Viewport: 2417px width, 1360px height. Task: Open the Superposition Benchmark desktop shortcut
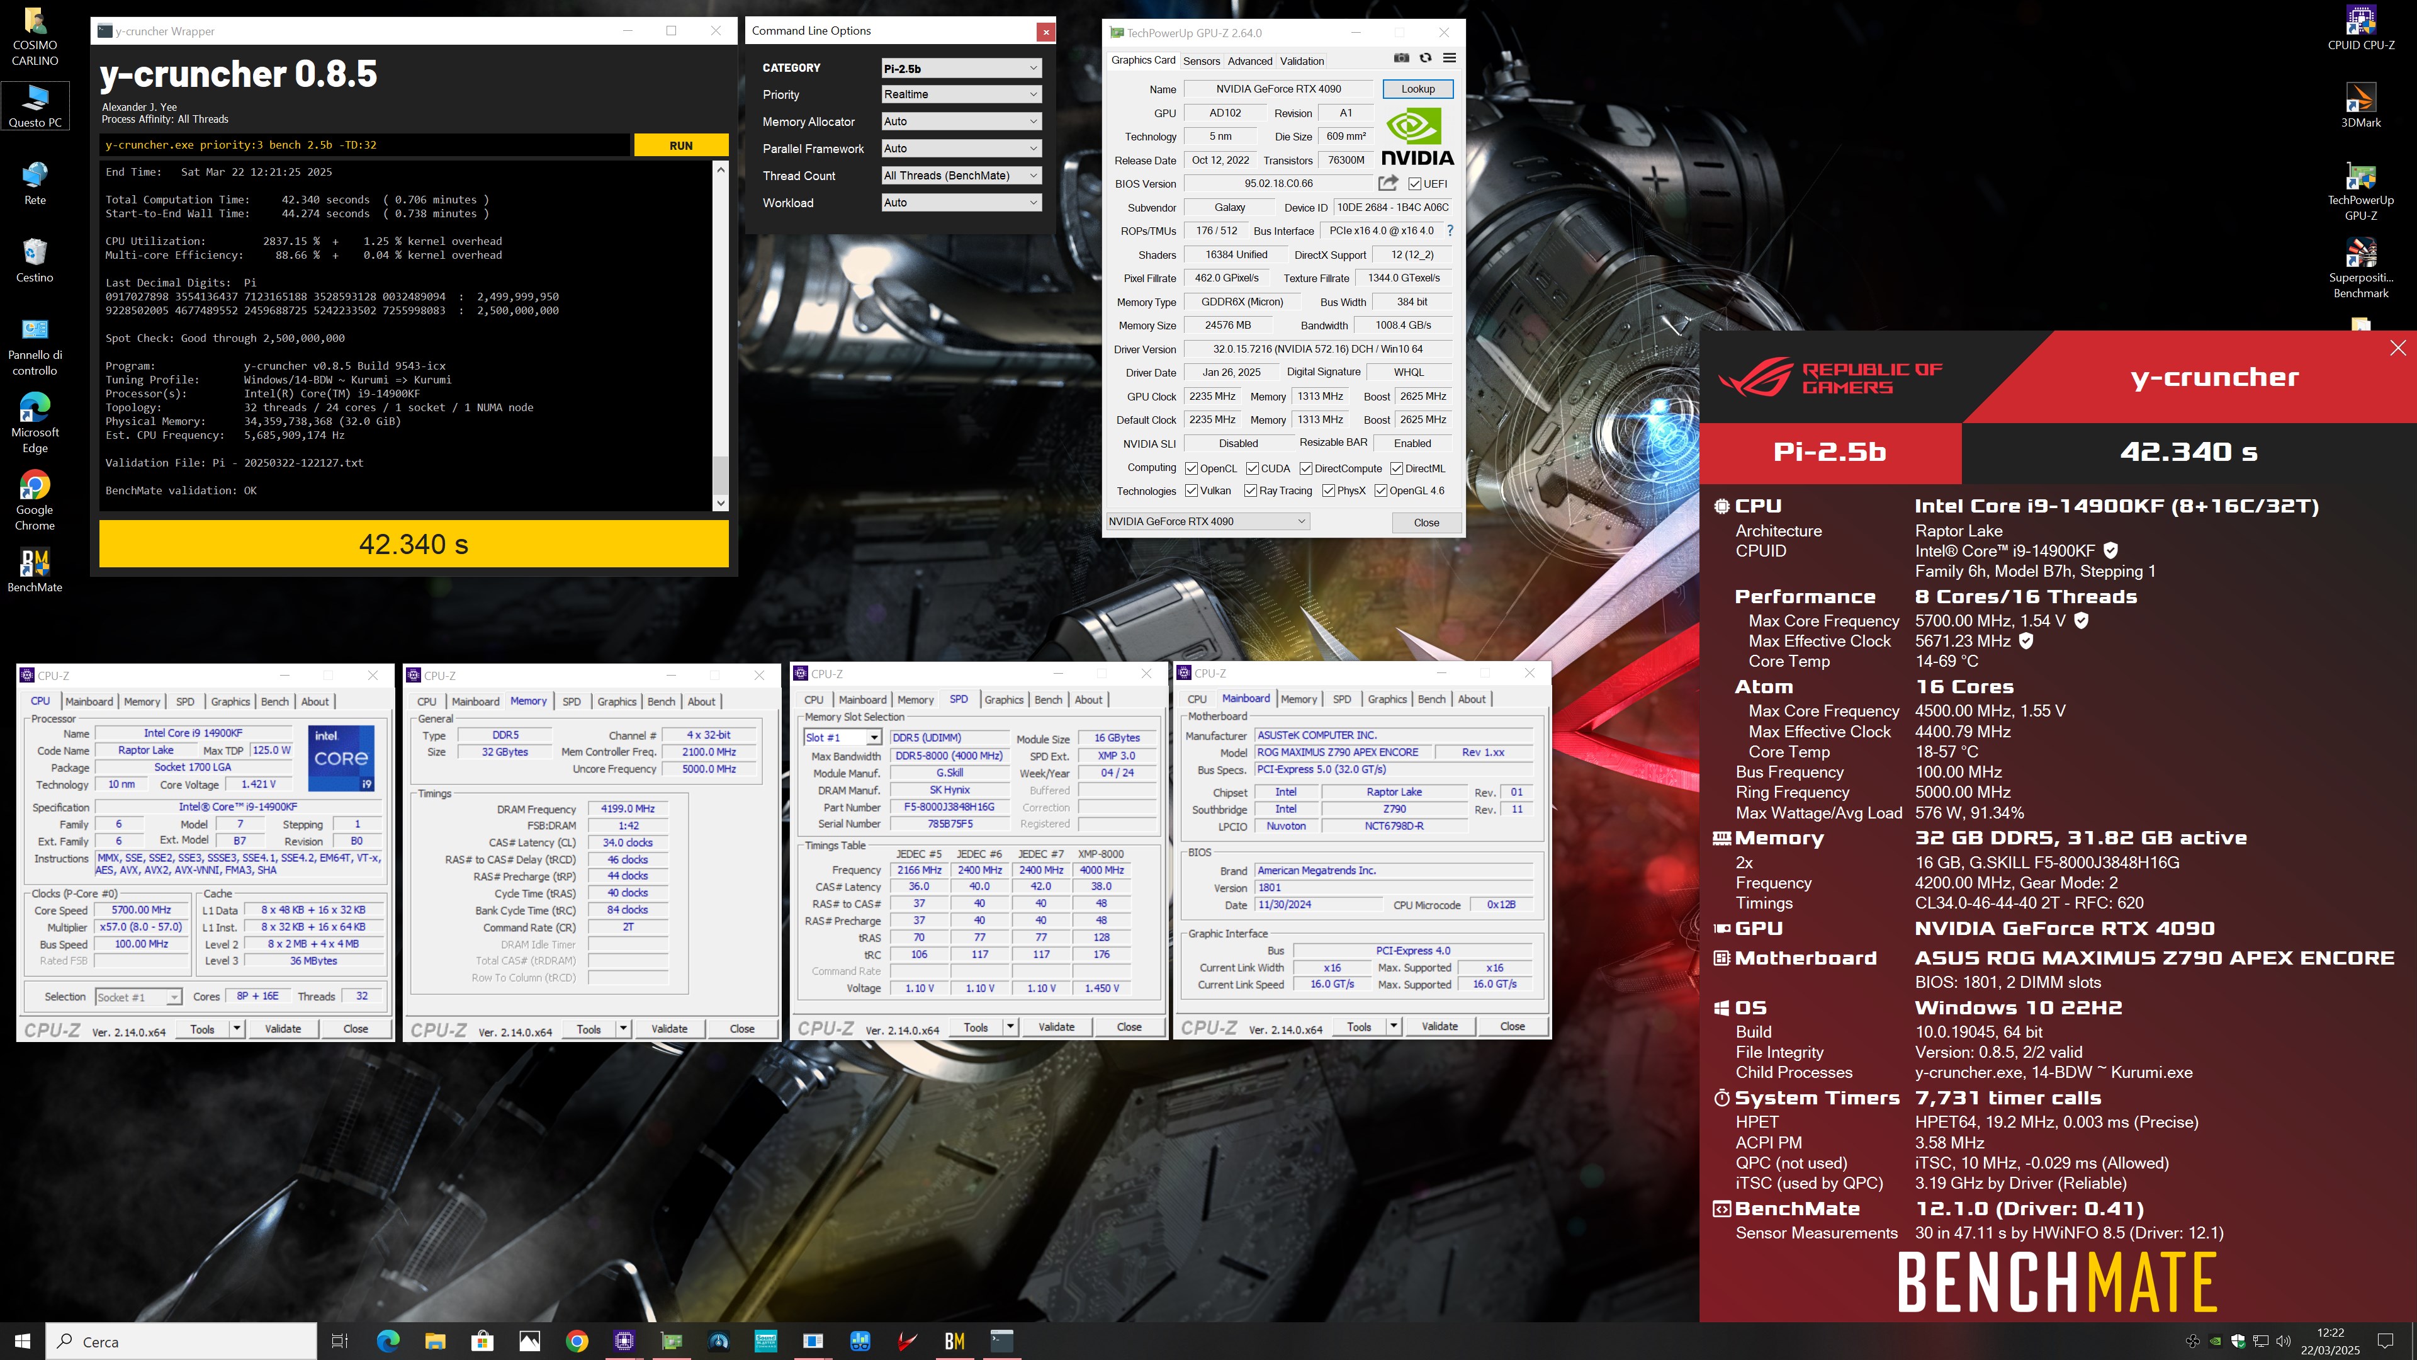click(2361, 268)
